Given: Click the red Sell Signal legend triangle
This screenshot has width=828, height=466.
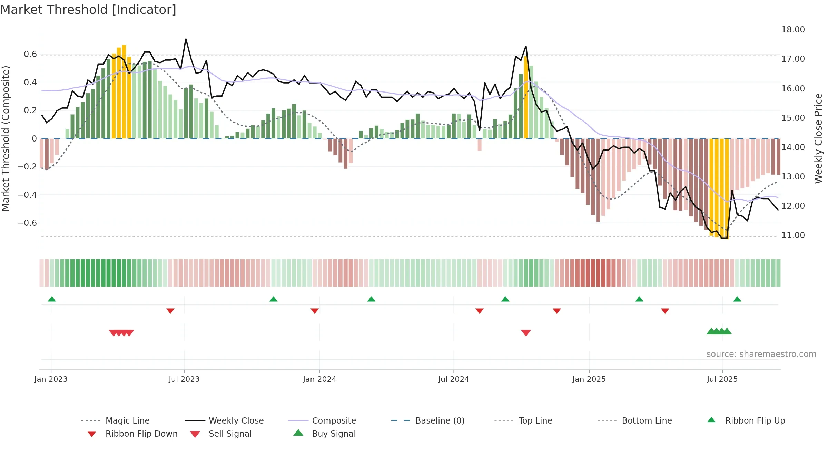Looking at the screenshot, I should coord(195,434).
